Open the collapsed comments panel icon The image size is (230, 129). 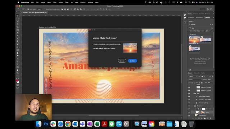pyautogui.click(x=185, y=18)
